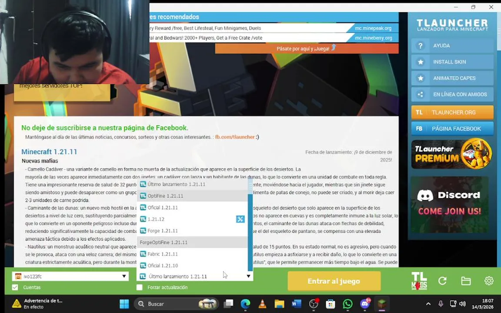
Task: Toggle the Cuentas checkbox
Action: pos(15,287)
